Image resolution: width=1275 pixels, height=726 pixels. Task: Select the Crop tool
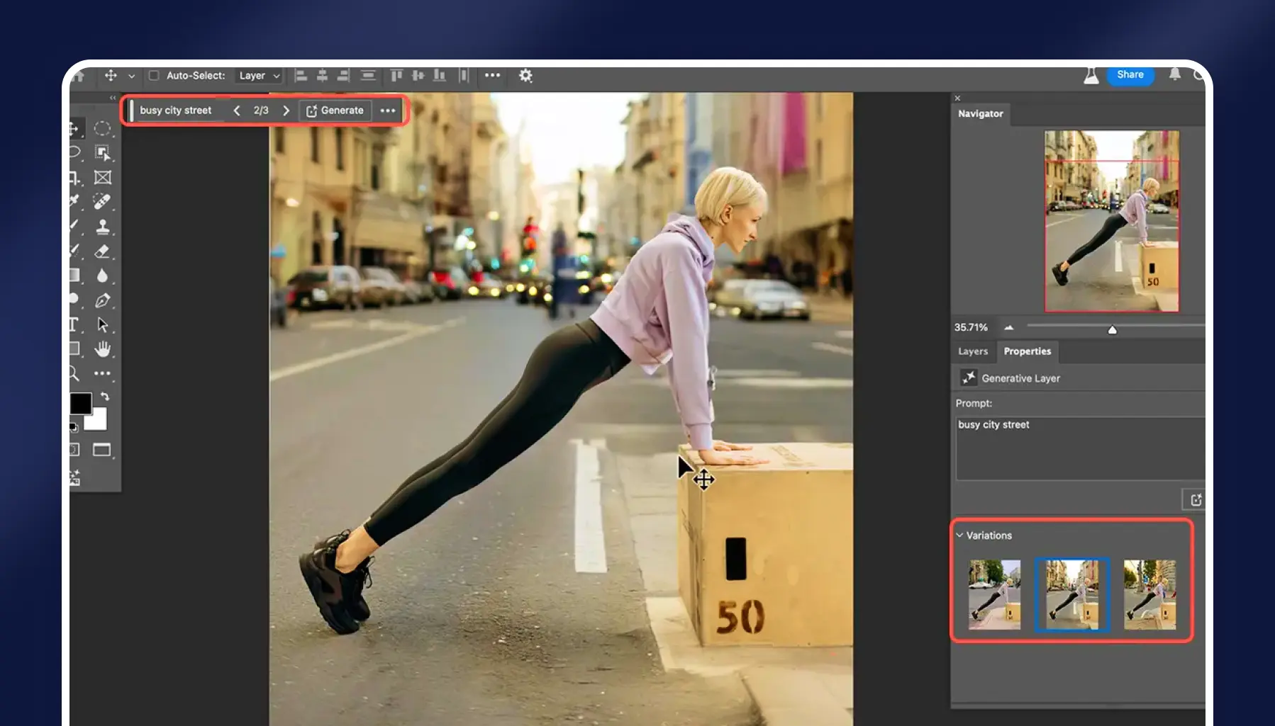coord(73,177)
